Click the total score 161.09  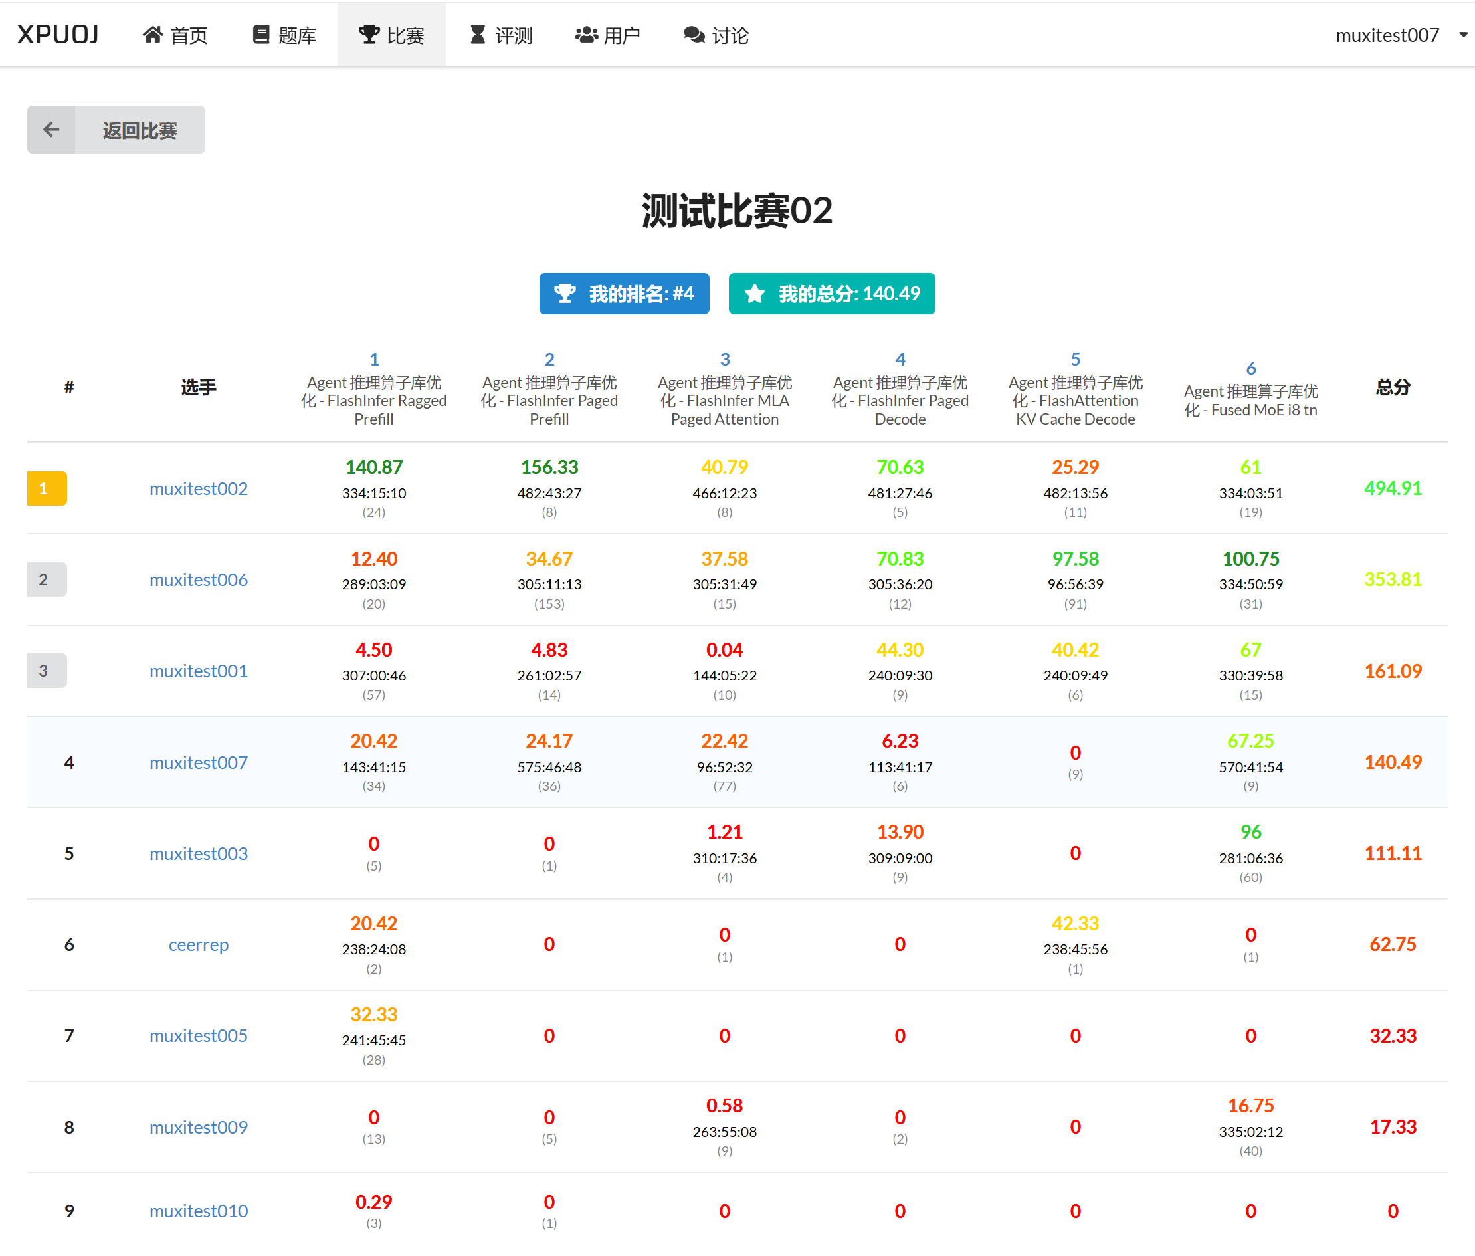pyautogui.click(x=1393, y=671)
